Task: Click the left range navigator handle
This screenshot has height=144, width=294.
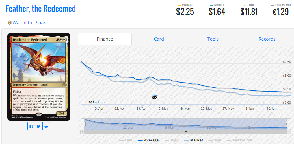Action: point(84,124)
